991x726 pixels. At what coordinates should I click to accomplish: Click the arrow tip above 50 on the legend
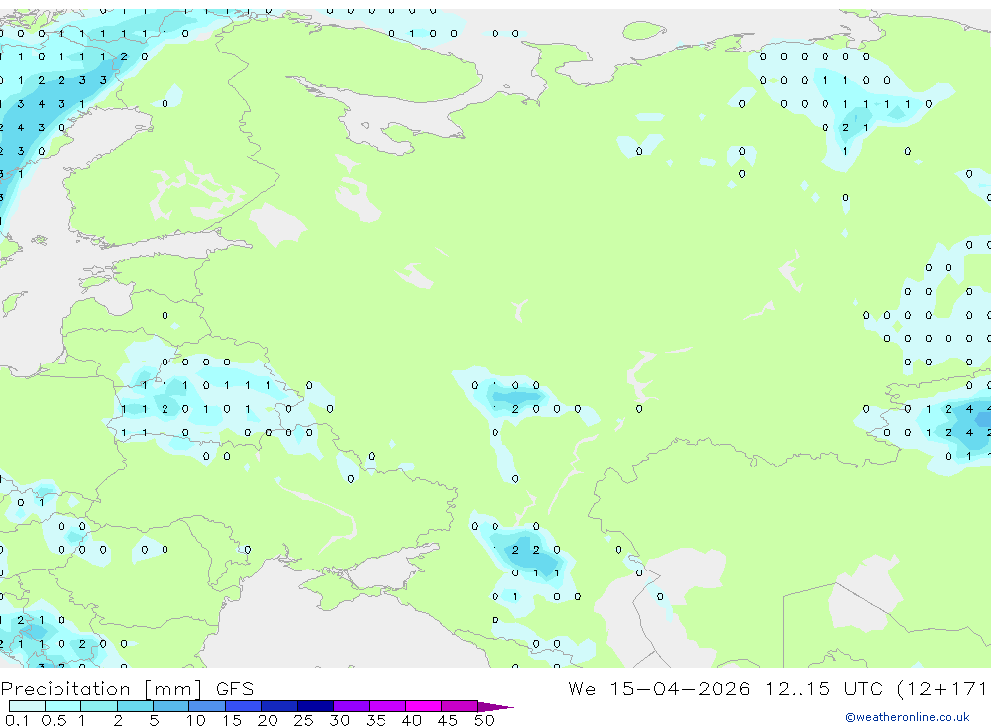(495, 706)
